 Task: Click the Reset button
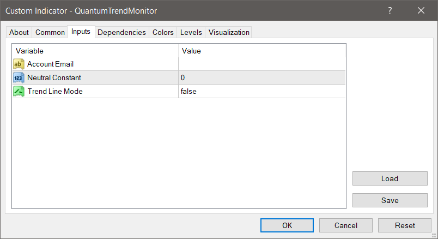coord(405,225)
